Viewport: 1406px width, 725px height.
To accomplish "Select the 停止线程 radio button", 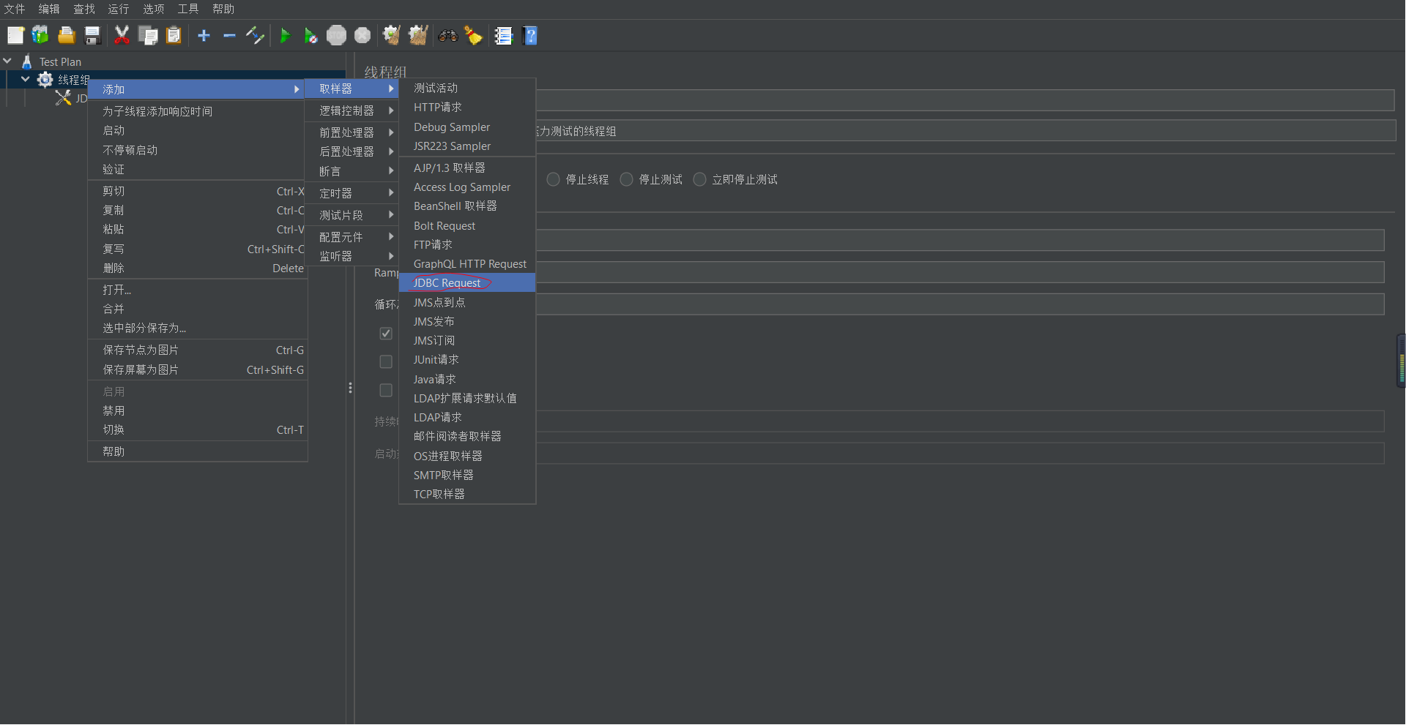I will [554, 179].
